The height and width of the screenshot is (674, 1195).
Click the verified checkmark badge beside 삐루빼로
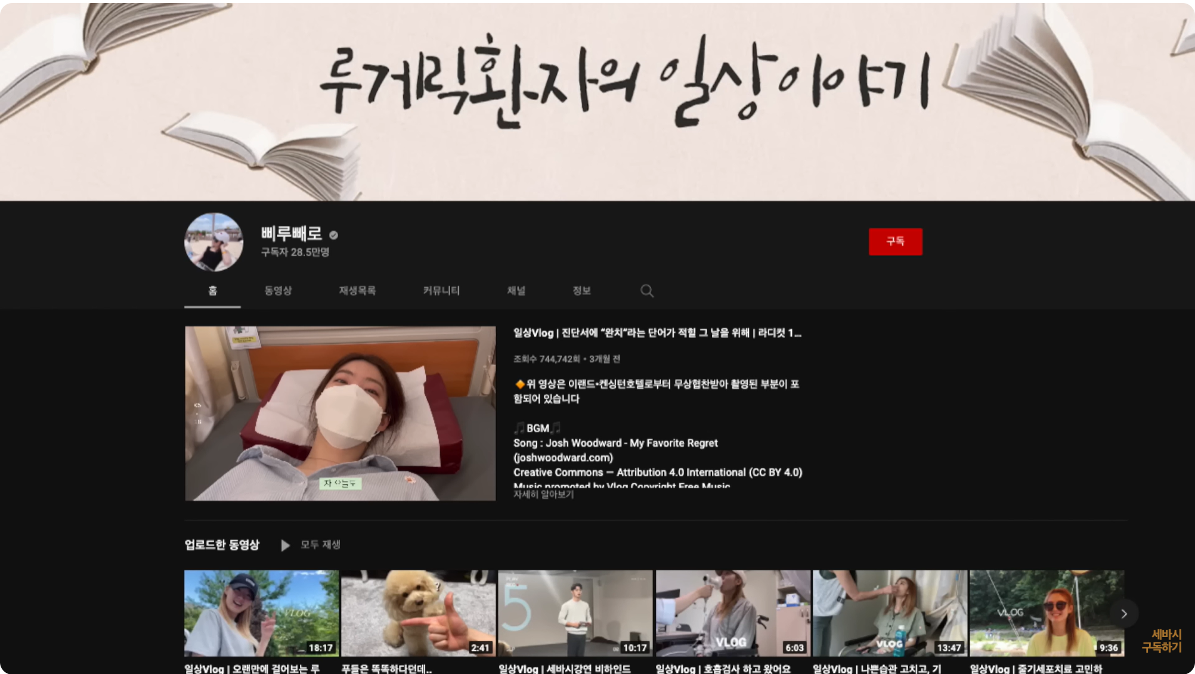pyautogui.click(x=334, y=235)
